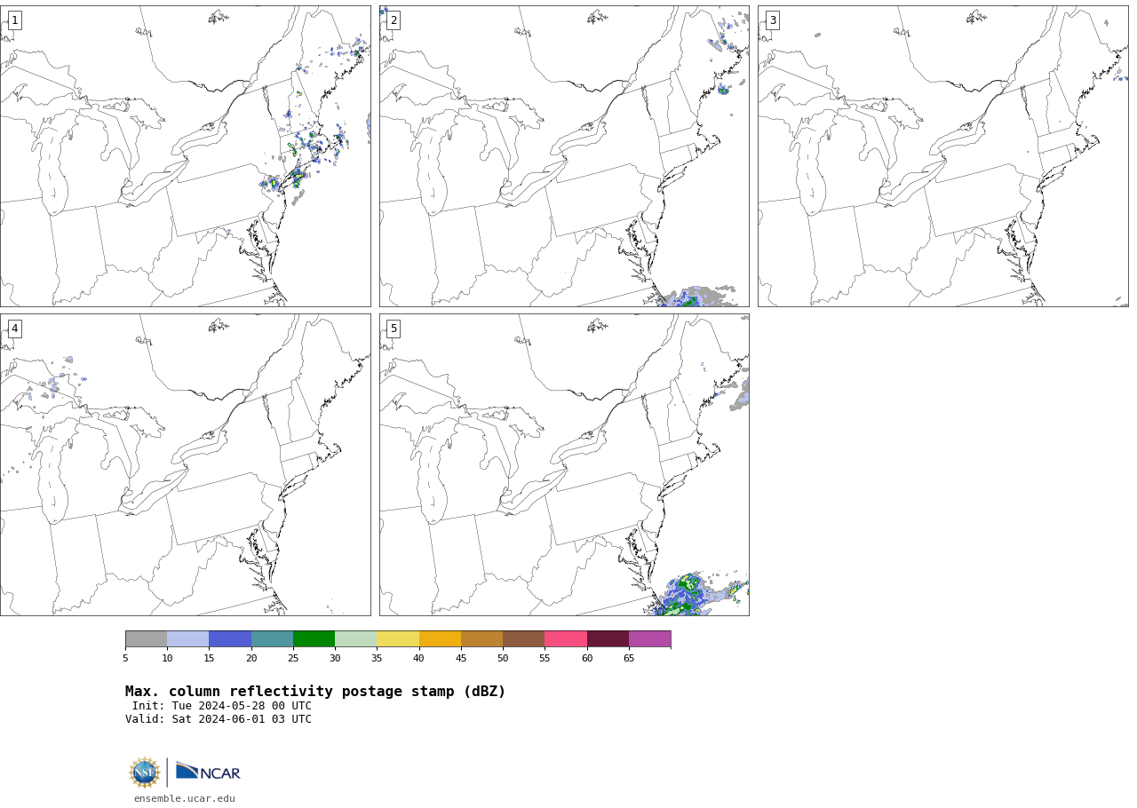Open ensemble member 5 map panel
This screenshot has width=1137, height=808.
click(564, 464)
